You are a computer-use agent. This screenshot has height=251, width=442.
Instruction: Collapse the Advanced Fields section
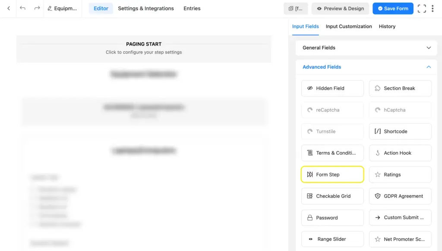[366, 67]
